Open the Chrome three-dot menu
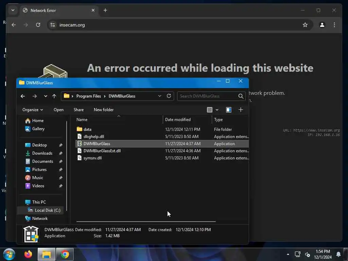The height and width of the screenshot is (261, 348). (x=334, y=25)
